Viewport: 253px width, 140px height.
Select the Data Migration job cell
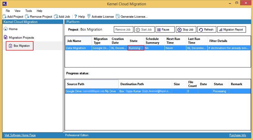click(x=78, y=48)
